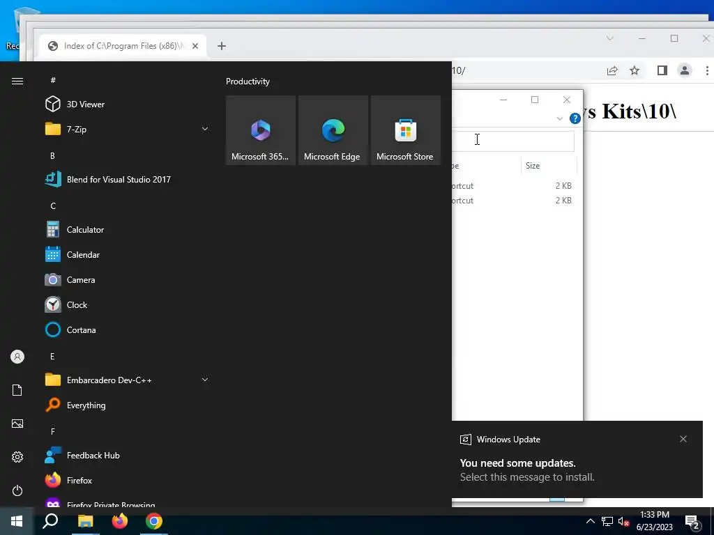The height and width of the screenshot is (535, 714).
Task: Open Feedback Hub
Action: point(128,456)
